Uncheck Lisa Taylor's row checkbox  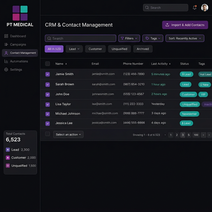[x=47, y=105]
